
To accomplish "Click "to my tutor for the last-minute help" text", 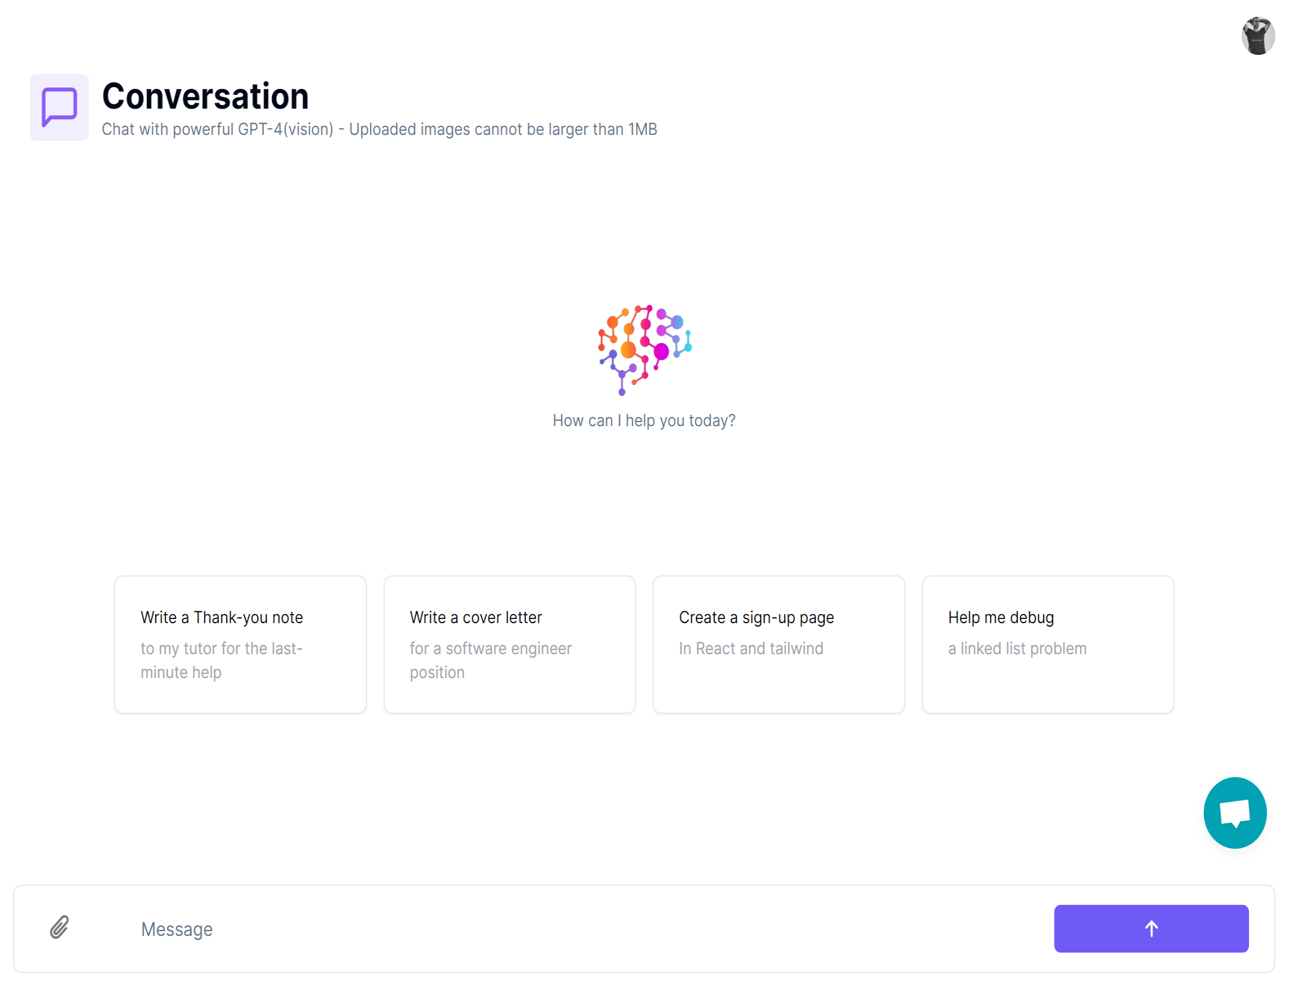I will 221,660.
